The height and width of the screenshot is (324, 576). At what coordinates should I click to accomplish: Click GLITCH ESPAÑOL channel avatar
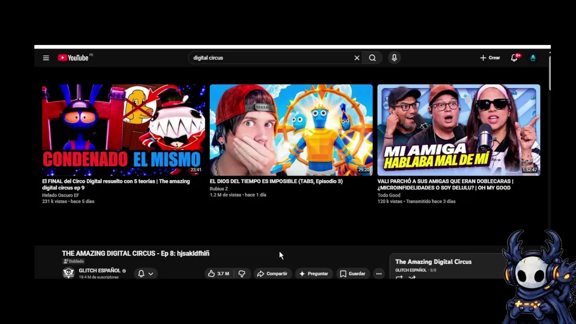click(x=68, y=273)
